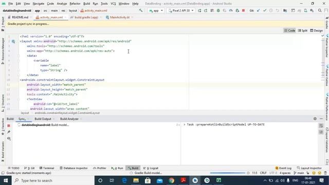
Task: Open AVD Manager phone icon
Action: [x=305, y=10]
